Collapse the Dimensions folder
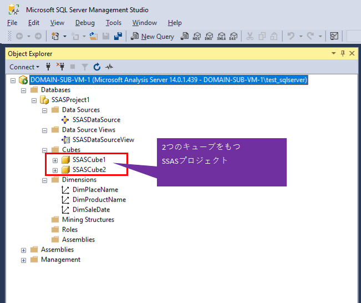This screenshot has width=361, height=303. click(45, 180)
